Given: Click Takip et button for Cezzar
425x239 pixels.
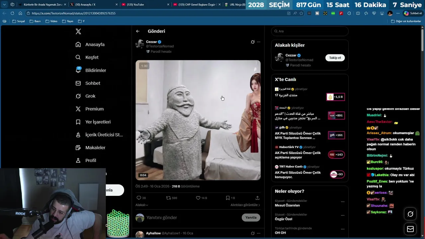Looking at the screenshot, I should (x=335, y=58).
